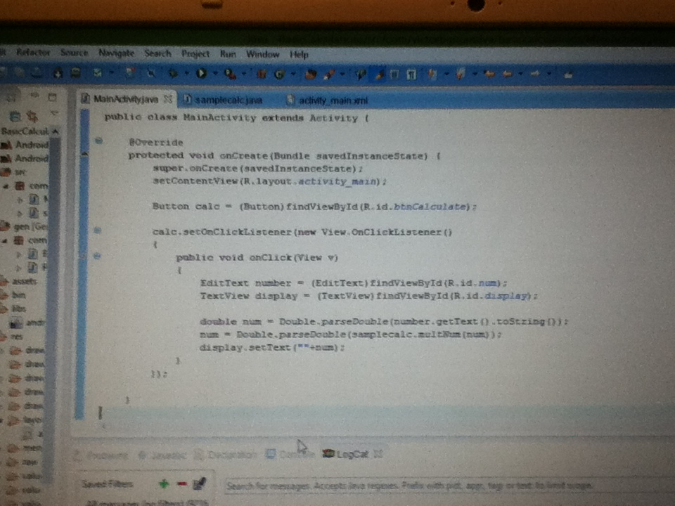
Task: Switch to the Problems view tab
Action: tap(101, 455)
